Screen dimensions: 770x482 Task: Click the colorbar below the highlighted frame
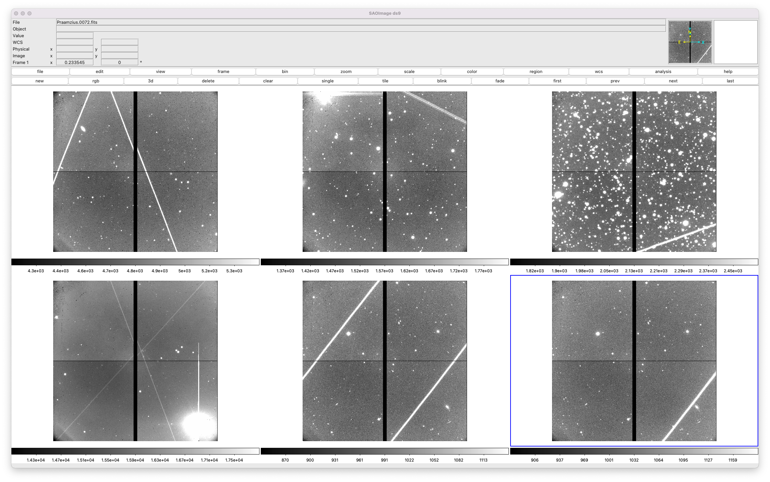point(634,451)
